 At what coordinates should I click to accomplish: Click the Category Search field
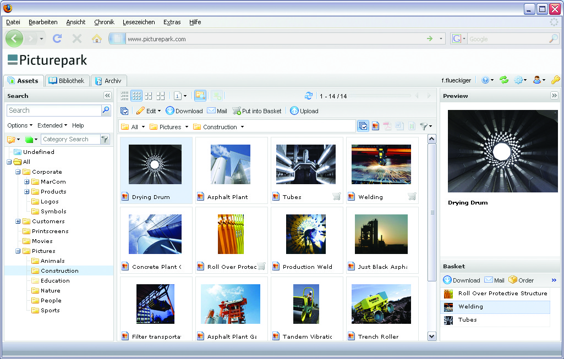(70, 139)
